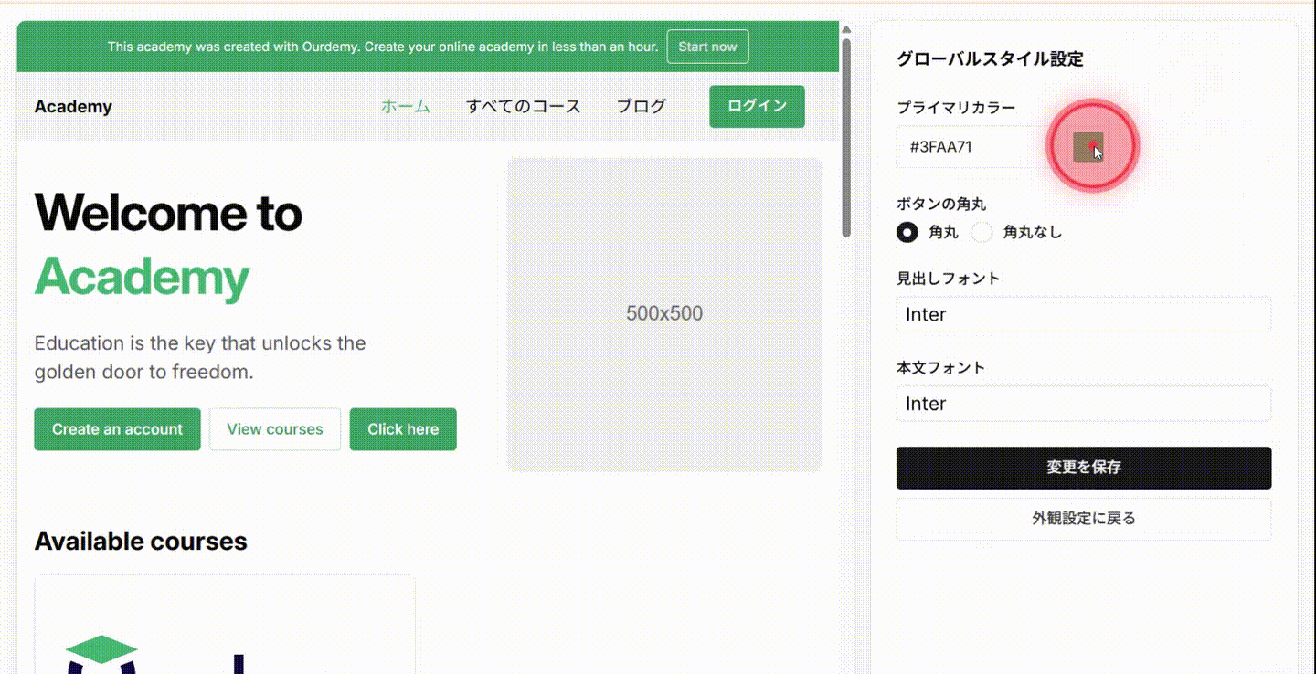The width and height of the screenshot is (1316, 674).
Task: Click the course thumbnail under Available courses
Action: click(224, 630)
